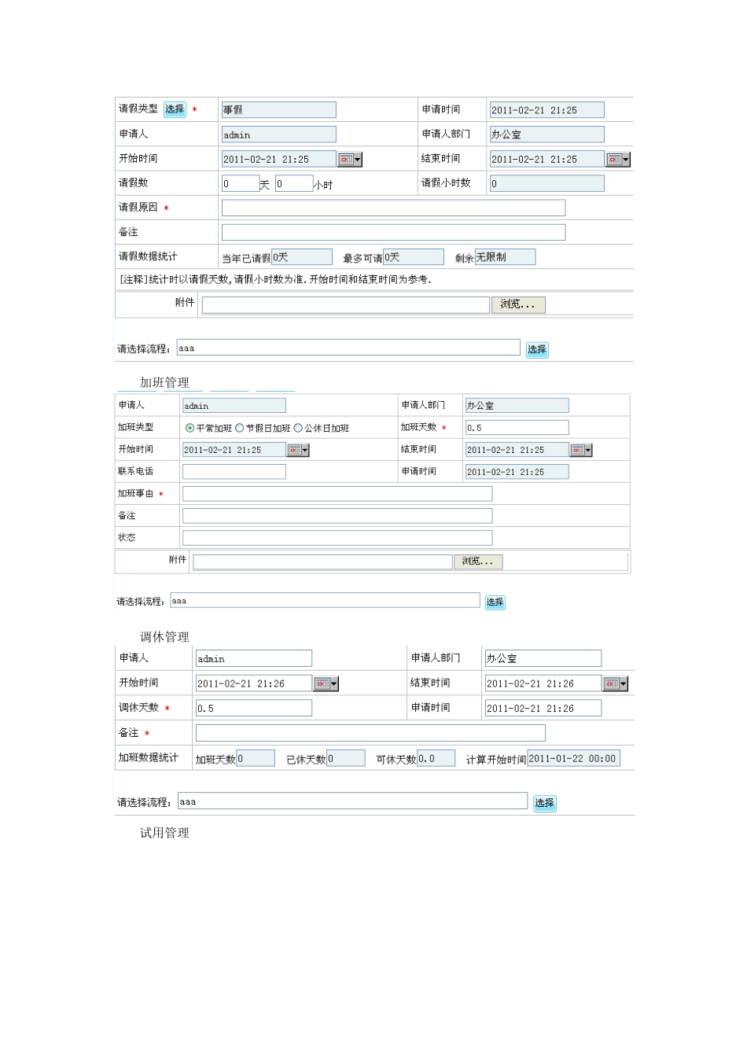Select the 节假日加班 radio option
This screenshot has height=1057, width=747.
pyautogui.click(x=240, y=429)
